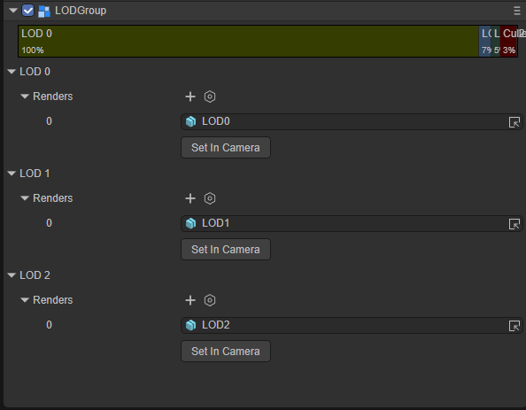Collapse the LODGroup component section
Viewport: 526px width, 410px height.
pos(13,11)
